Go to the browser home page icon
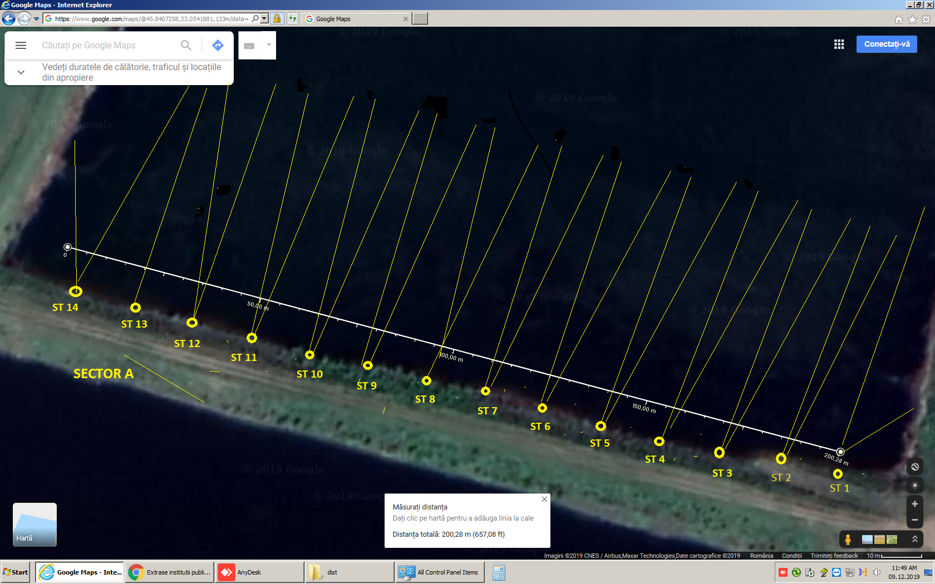Viewport: 935px width, 584px height. tap(899, 19)
